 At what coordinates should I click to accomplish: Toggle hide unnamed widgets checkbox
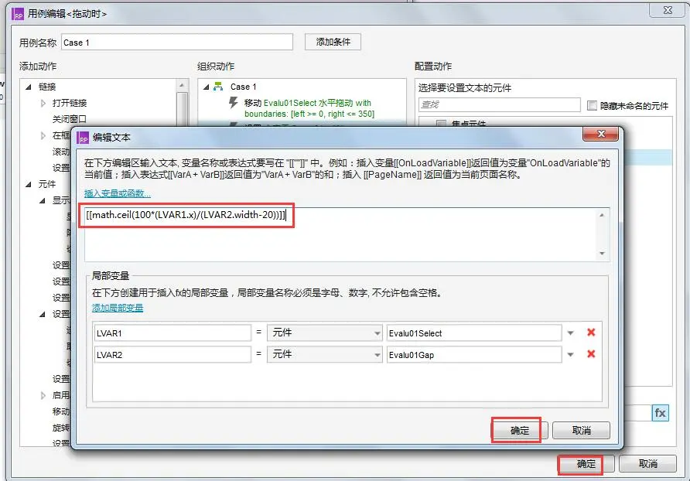592,105
